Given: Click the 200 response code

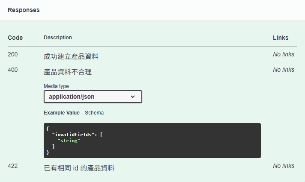Looking at the screenshot, I should point(13,54).
